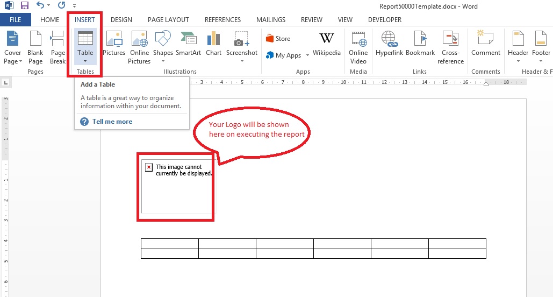Launch the Wikipedia app

pyautogui.click(x=327, y=43)
